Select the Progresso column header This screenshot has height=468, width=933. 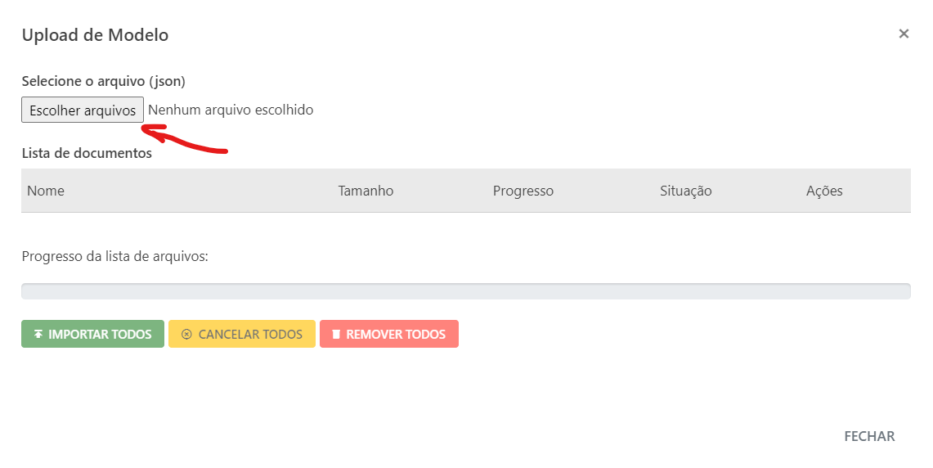(x=523, y=191)
